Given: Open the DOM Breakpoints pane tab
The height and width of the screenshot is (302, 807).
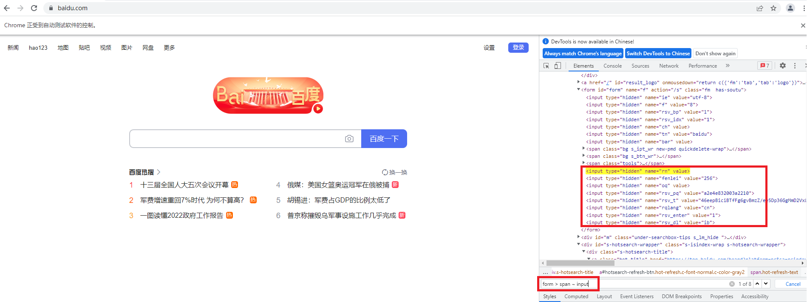Looking at the screenshot, I should tap(682, 296).
